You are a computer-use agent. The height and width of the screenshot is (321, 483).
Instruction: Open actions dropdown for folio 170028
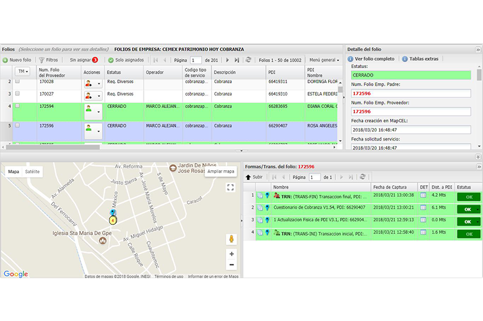pyautogui.click(x=99, y=83)
